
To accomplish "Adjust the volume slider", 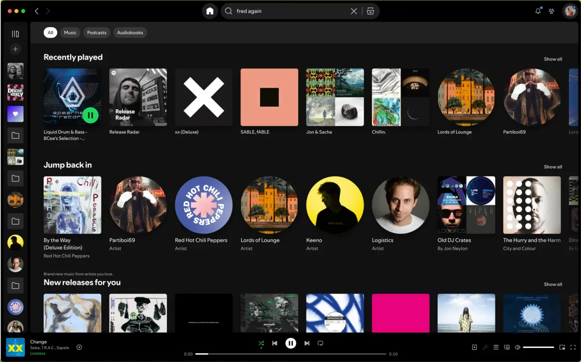I will tap(539, 347).
